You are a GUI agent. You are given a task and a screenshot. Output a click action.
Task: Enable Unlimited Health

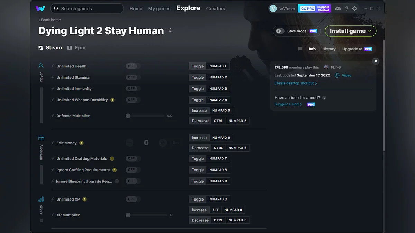pos(132,66)
